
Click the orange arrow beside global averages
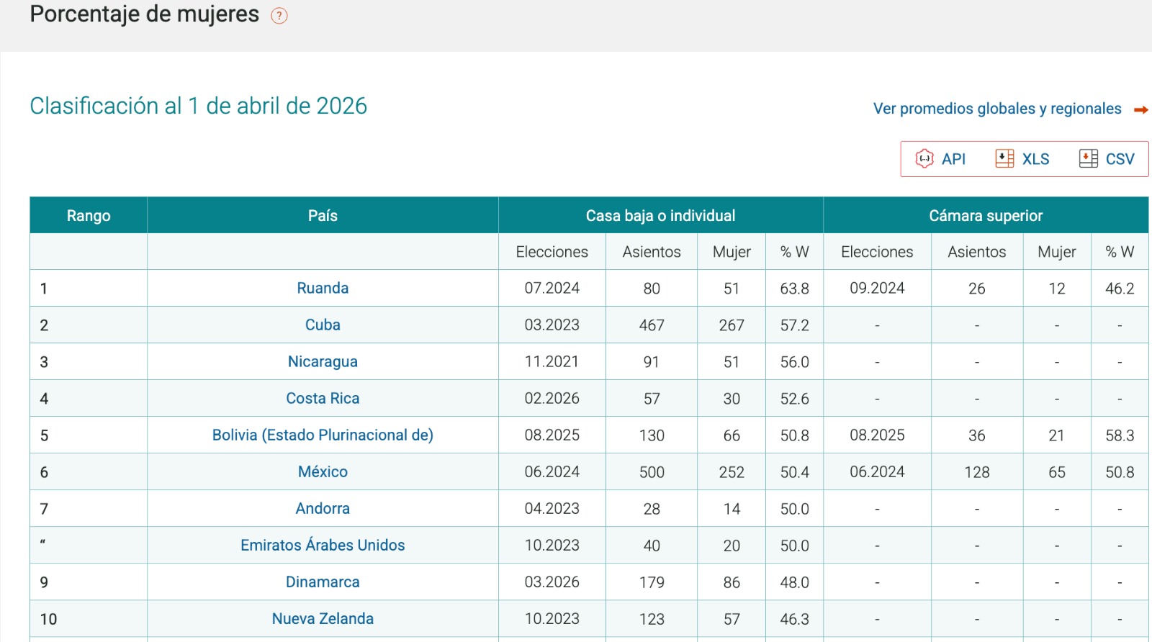coord(1140,110)
